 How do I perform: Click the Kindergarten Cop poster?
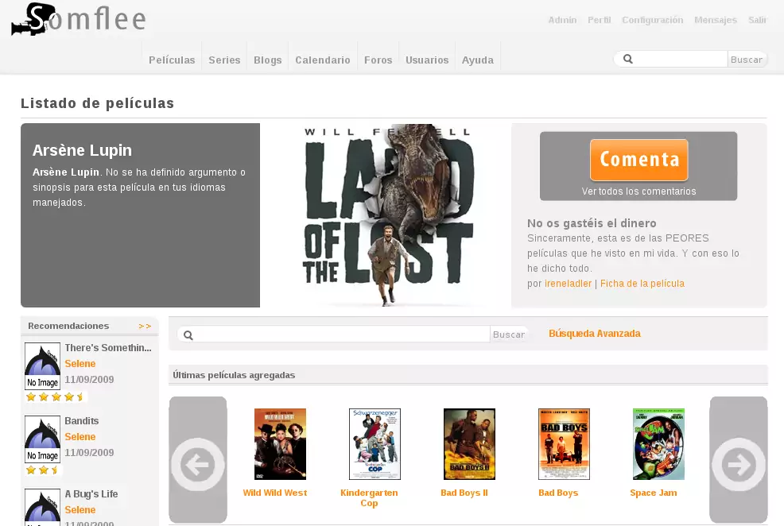pyautogui.click(x=375, y=444)
